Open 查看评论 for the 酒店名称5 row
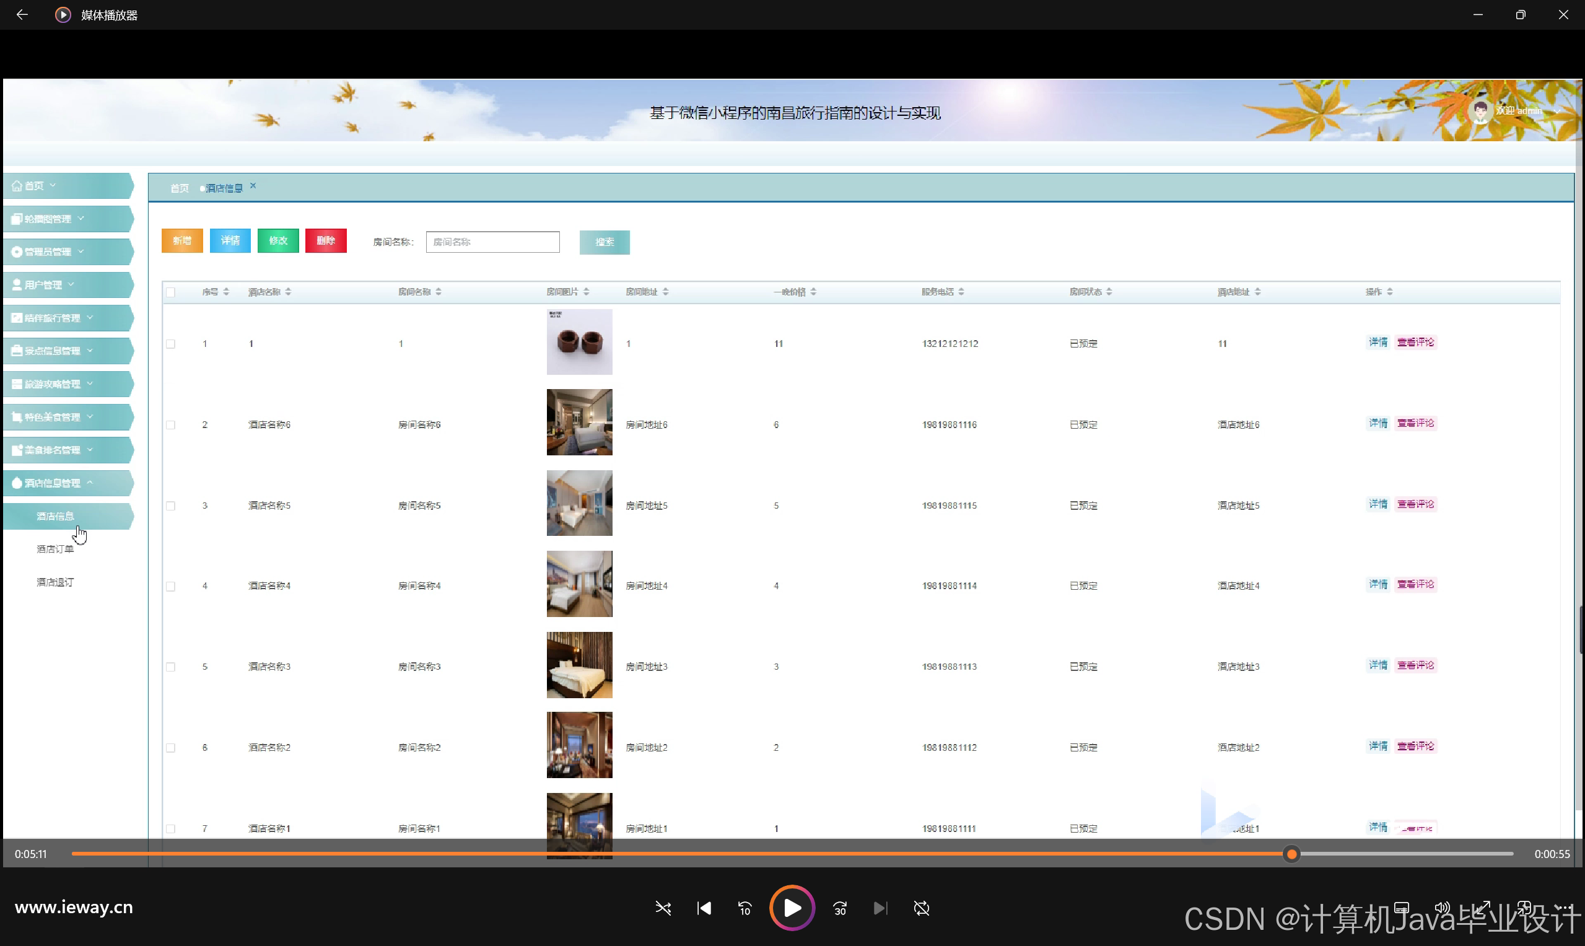1585x946 pixels. tap(1415, 504)
